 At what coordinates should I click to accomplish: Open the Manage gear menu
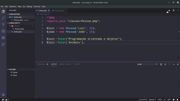pyautogui.click(x=3, y=95)
